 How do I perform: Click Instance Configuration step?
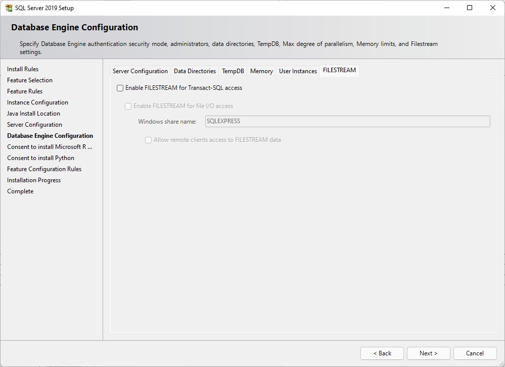pos(38,102)
